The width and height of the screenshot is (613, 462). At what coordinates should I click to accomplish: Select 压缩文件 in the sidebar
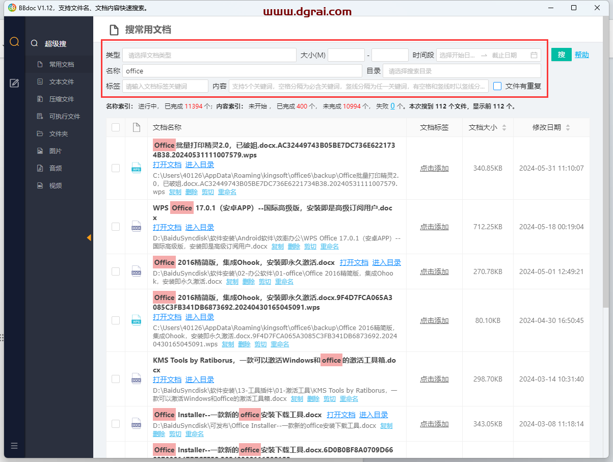[59, 99]
